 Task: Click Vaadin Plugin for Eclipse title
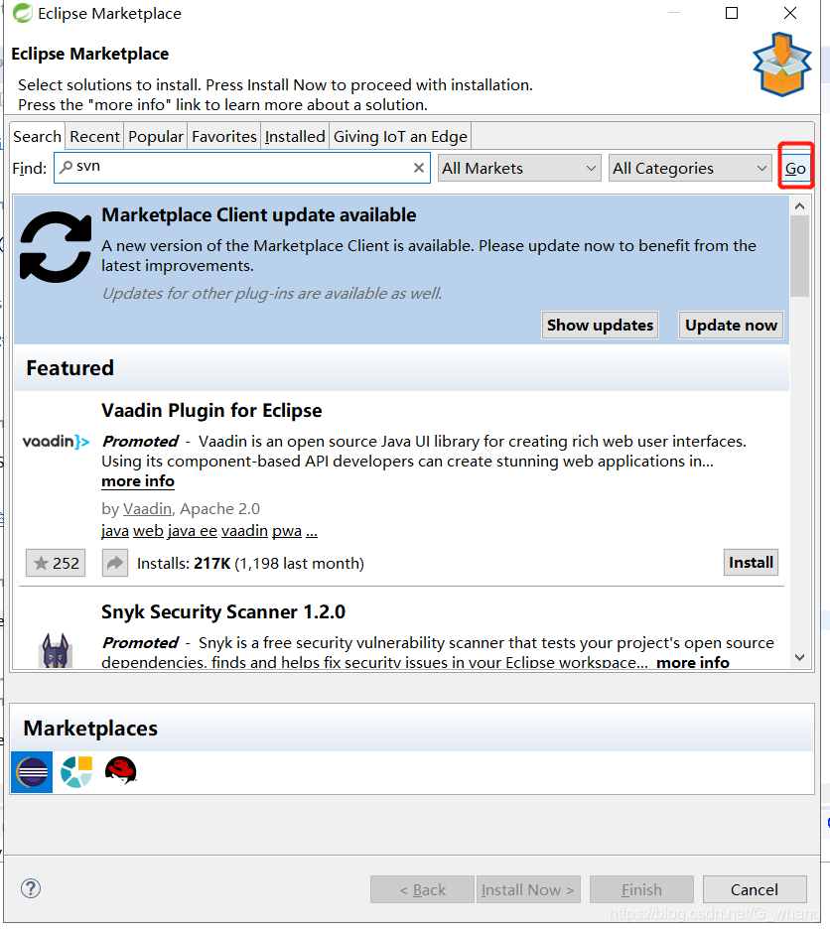(x=211, y=410)
